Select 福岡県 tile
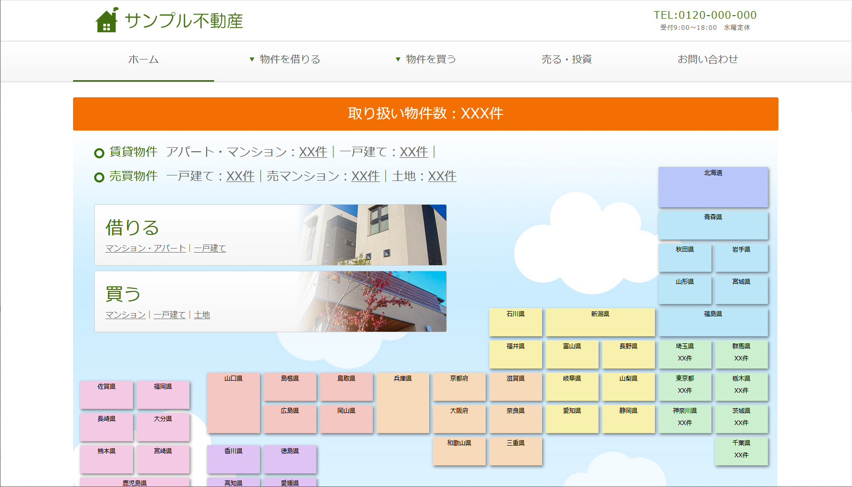Image resolution: width=852 pixels, height=487 pixels. 163,395
